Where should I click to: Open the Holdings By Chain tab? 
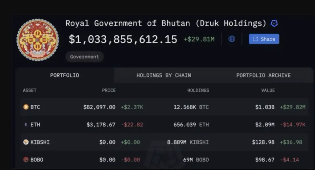(164, 75)
